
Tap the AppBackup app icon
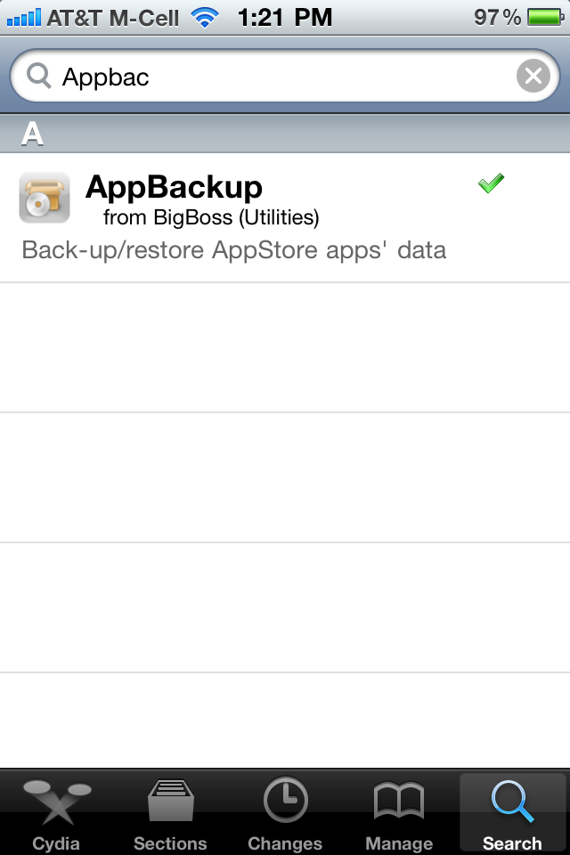pos(45,198)
